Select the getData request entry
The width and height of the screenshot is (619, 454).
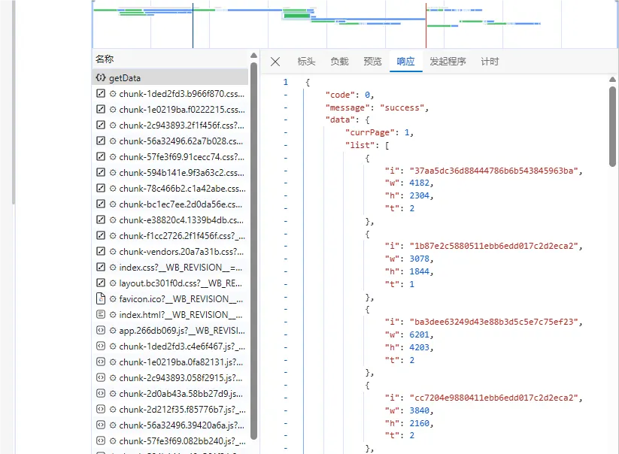pyautogui.click(x=171, y=77)
